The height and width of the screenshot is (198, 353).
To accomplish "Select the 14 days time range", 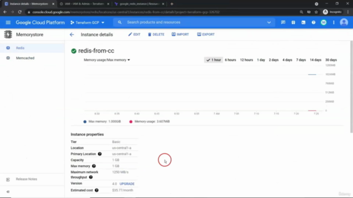I will (x=315, y=60).
